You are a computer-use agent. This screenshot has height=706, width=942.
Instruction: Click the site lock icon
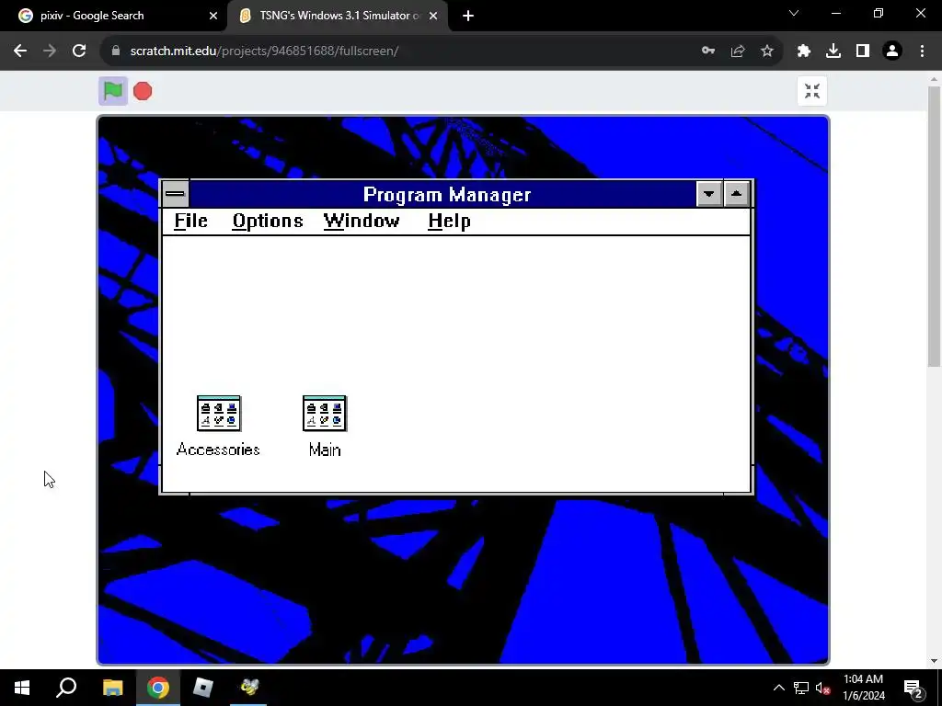pos(116,51)
